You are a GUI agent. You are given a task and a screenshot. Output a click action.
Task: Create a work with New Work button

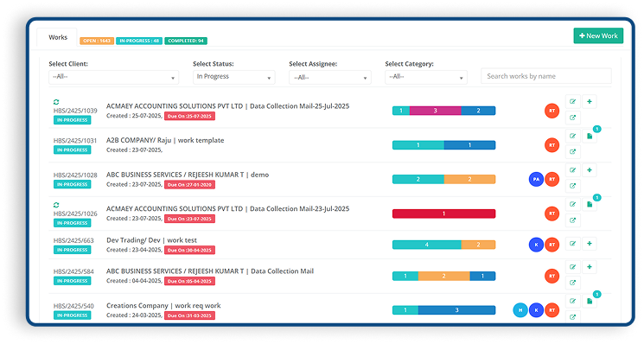[x=598, y=35]
